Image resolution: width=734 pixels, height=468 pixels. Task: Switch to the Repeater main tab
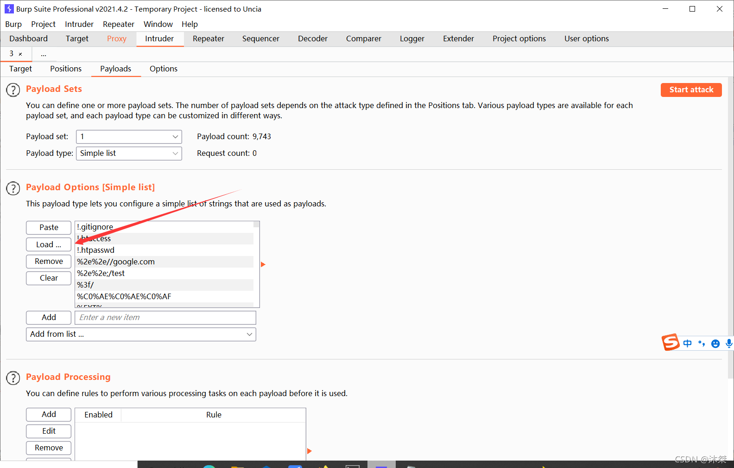point(209,39)
